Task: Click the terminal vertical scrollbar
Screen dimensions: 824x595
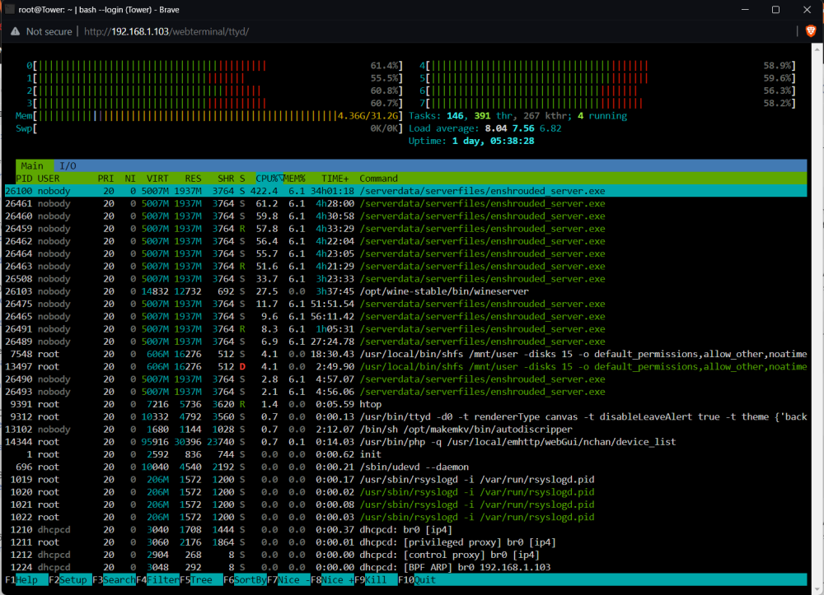Action: pos(817,315)
